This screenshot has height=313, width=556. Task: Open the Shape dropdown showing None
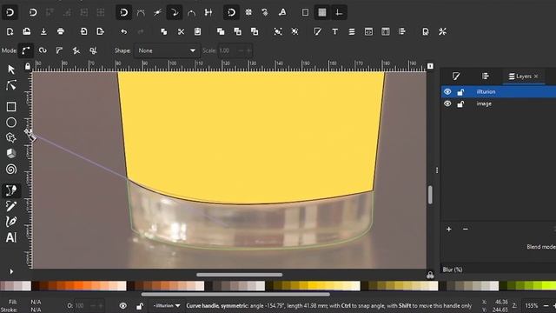[167, 50]
